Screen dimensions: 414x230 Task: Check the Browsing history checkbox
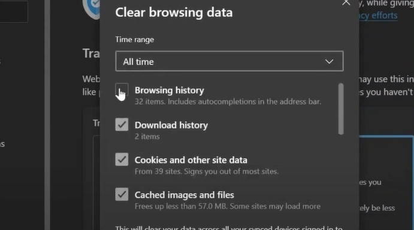[x=122, y=90]
